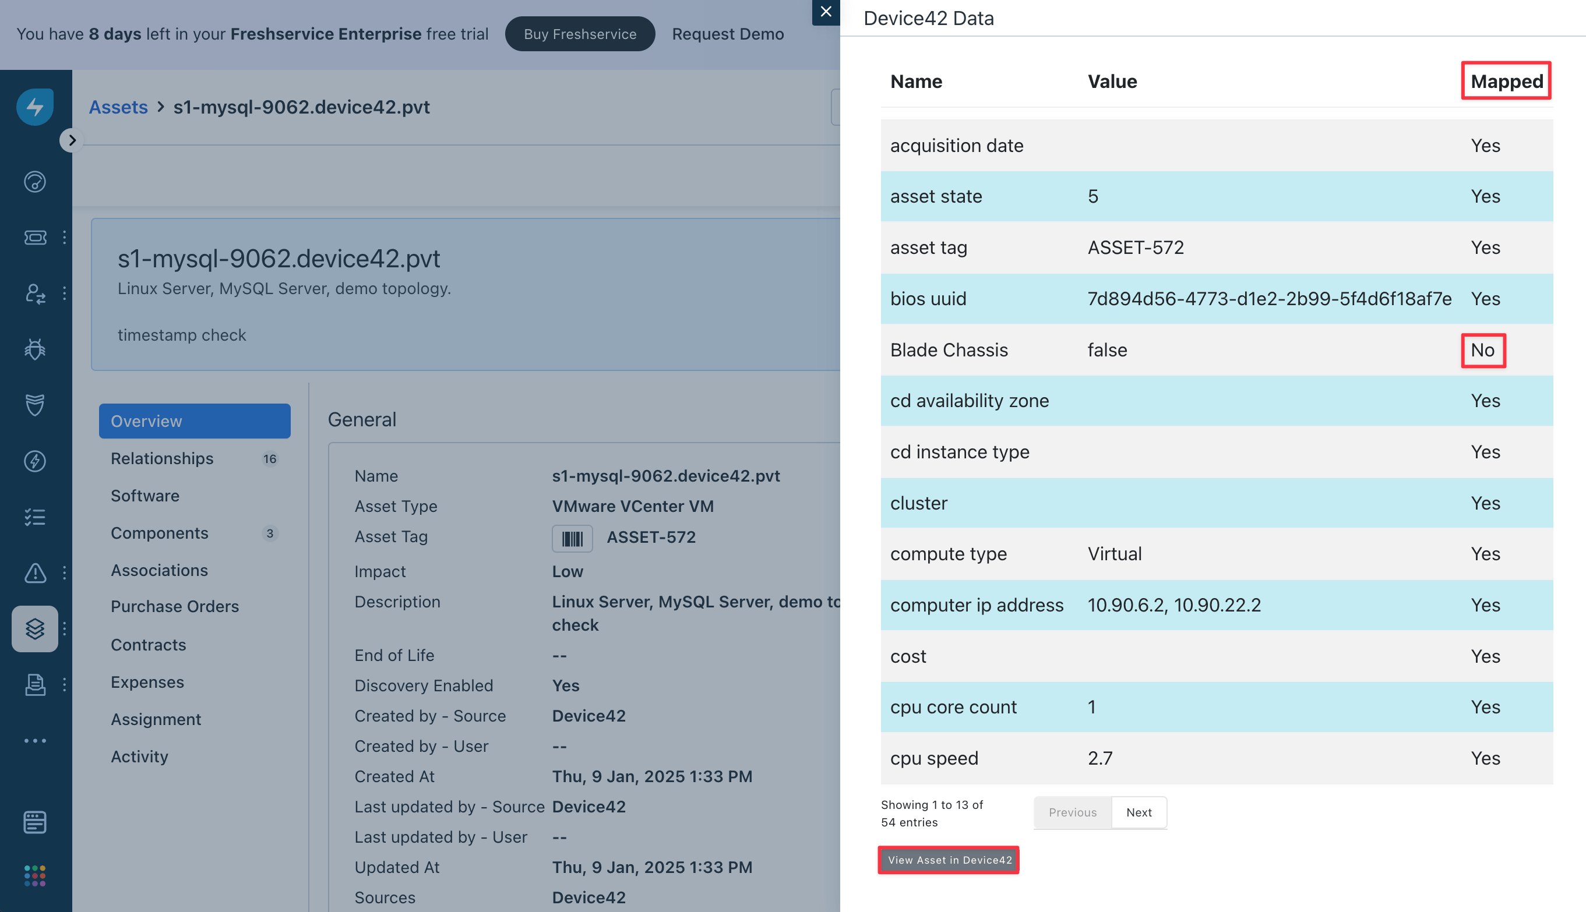The width and height of the screenshot is (1586, 912).
Task: Open the colorful app switcher grid icon
Action: coord(35,875)
